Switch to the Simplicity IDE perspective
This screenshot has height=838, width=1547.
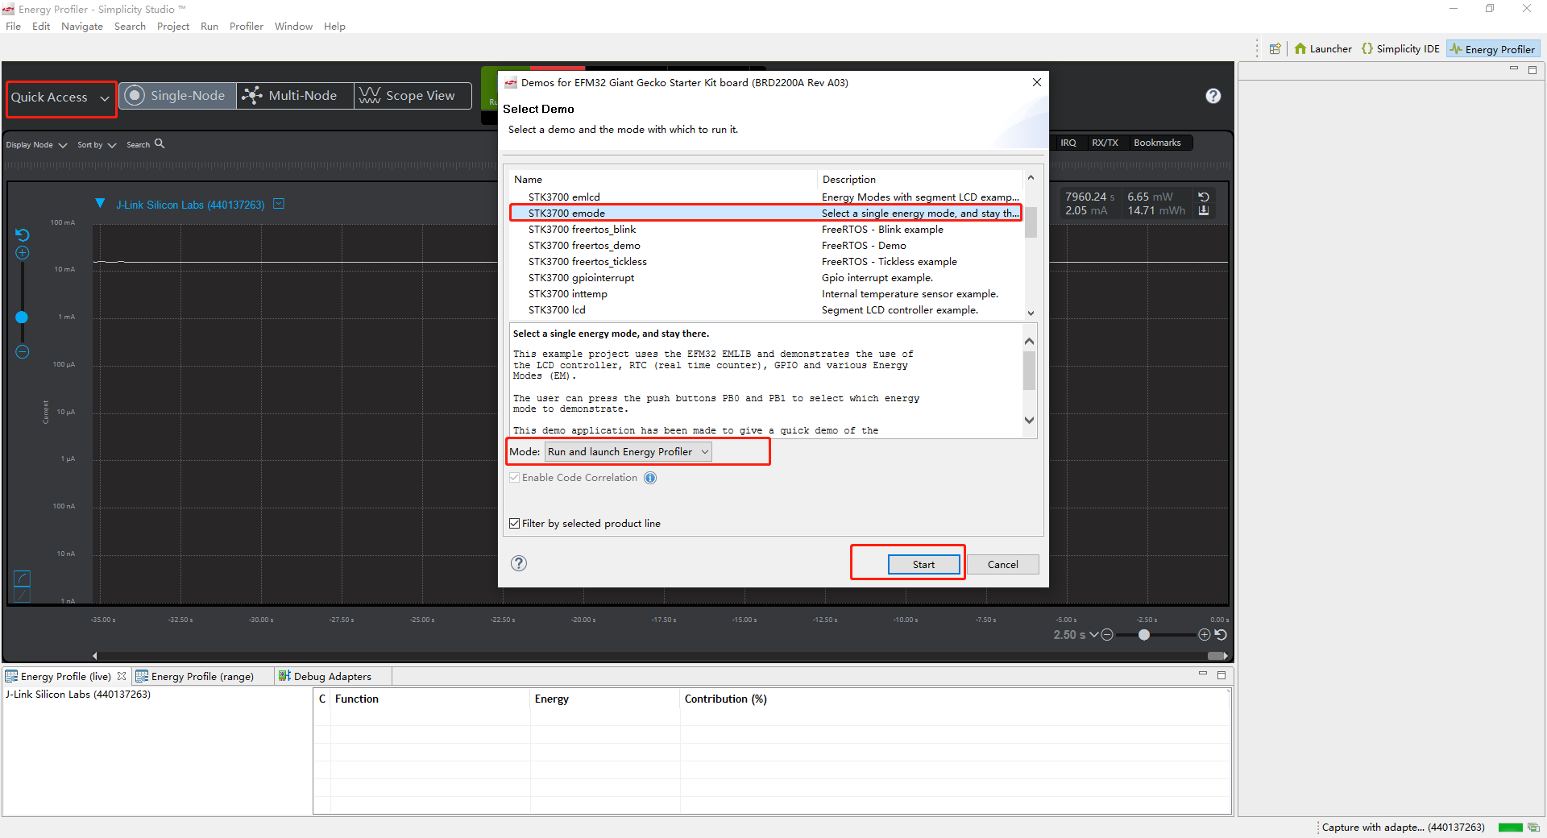(x=1400, y=49)
